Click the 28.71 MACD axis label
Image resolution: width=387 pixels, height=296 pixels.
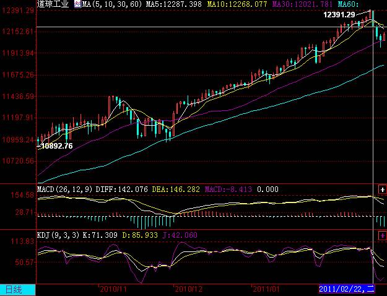click(x=24, y=212)
